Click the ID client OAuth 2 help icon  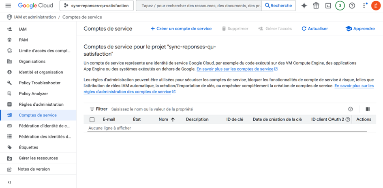tap(348, 119)
